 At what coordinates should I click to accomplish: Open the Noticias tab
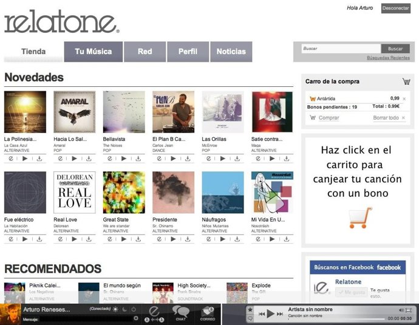click(231, 52)
